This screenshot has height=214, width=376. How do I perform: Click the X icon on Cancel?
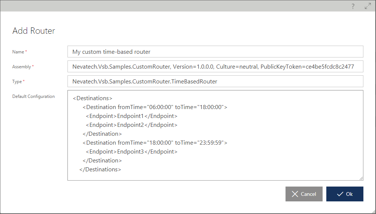(x=295, y=194)
